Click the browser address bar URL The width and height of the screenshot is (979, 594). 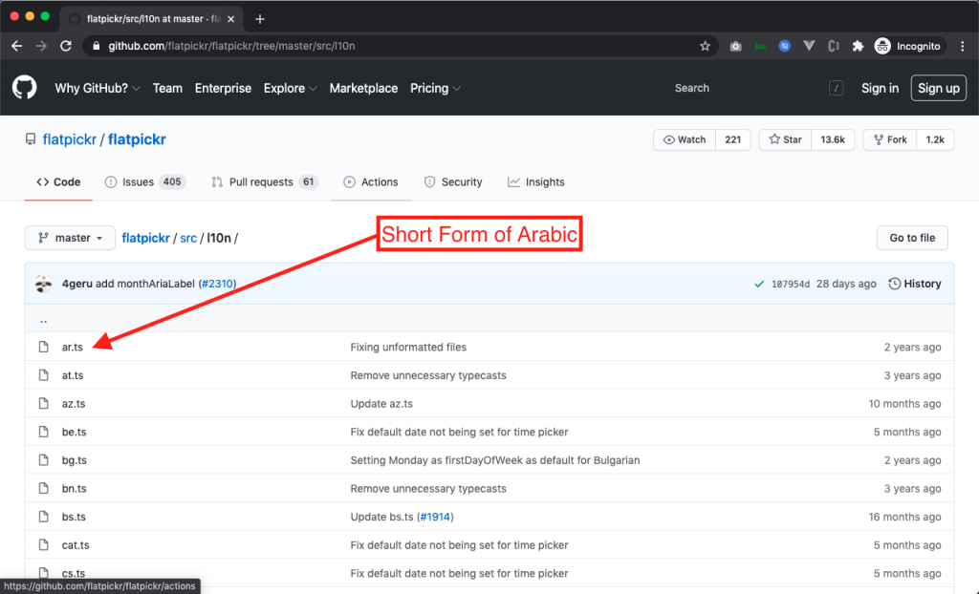point(231,46)
